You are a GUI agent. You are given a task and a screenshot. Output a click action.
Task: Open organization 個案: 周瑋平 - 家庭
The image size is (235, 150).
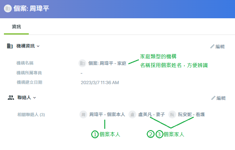(107, 63)
